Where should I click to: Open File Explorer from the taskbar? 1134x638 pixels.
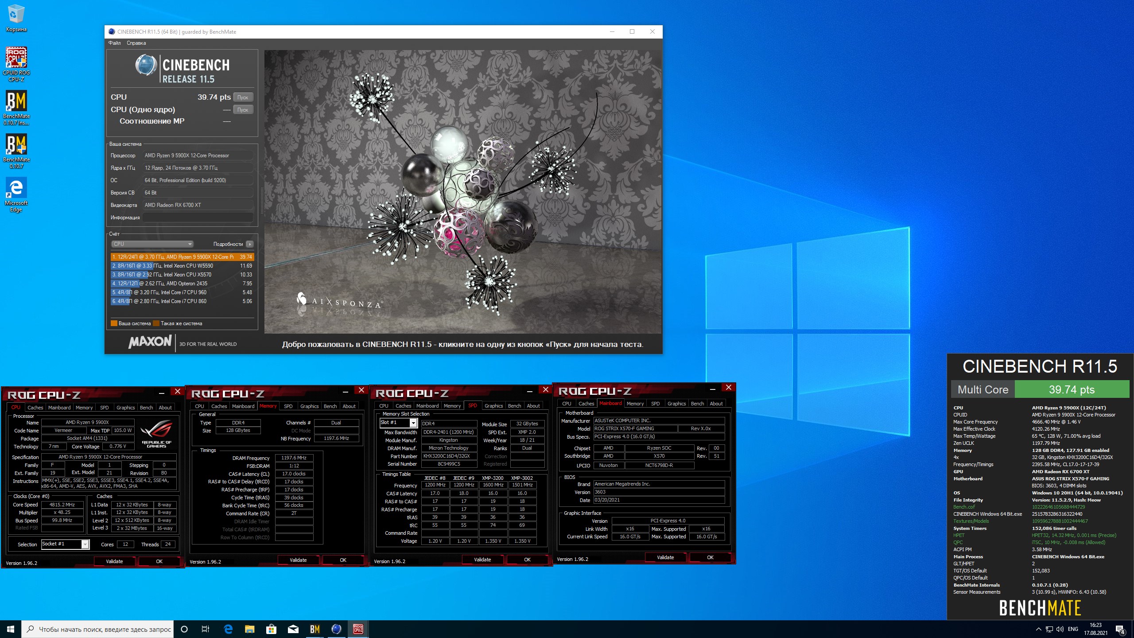click(250, 629)
